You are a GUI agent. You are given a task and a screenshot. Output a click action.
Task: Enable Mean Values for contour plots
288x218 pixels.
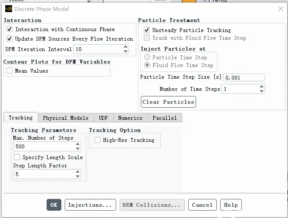(x=9, y=71)
